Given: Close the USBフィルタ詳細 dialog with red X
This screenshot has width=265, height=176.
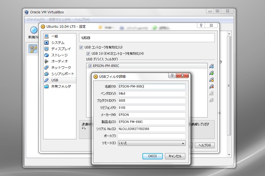Looking at the screenshot, I should click(182, 75).
